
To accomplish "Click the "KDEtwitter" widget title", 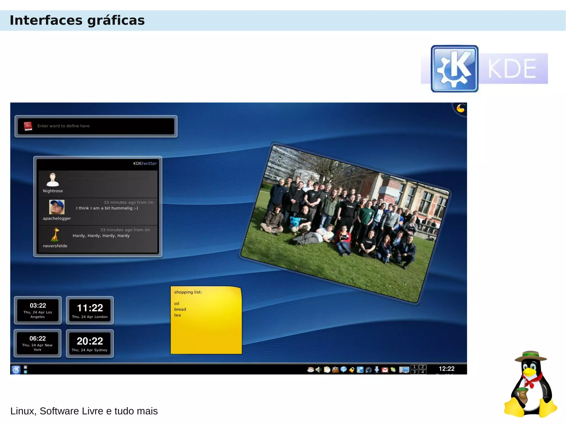I will point(145,163).
